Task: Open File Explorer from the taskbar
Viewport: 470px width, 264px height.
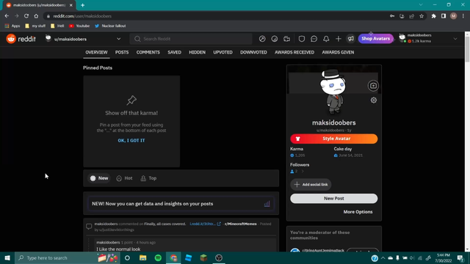Action: pyautogui.click(x=143, y=257)
